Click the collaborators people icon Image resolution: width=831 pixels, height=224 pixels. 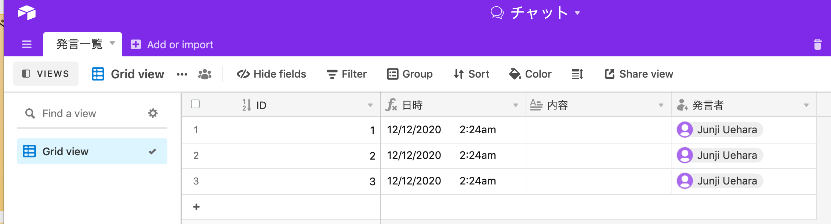tap(204, 74)
